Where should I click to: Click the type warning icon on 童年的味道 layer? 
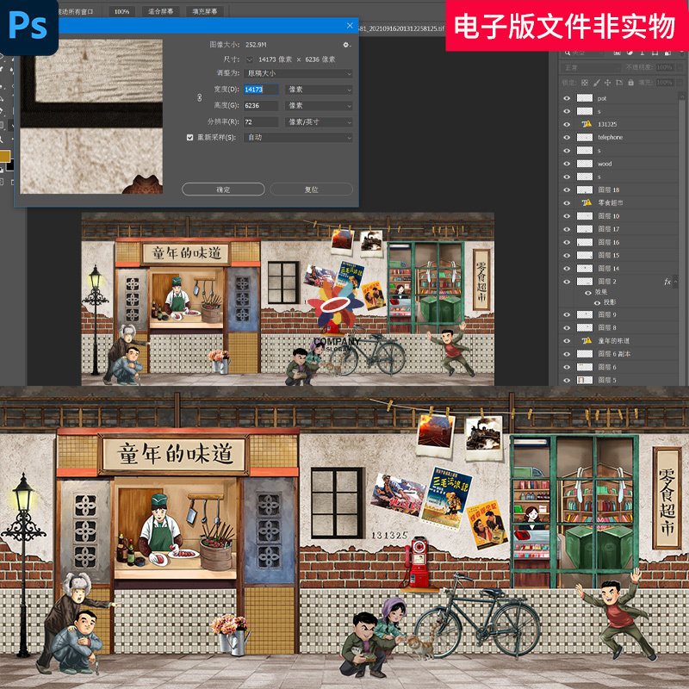pos(587,340)
